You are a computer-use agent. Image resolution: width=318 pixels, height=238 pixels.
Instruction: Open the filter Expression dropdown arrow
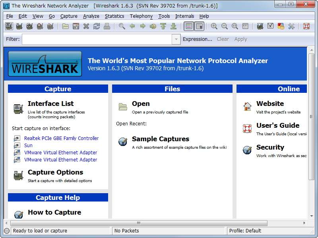pyautogui.click(x=176, y=39)
